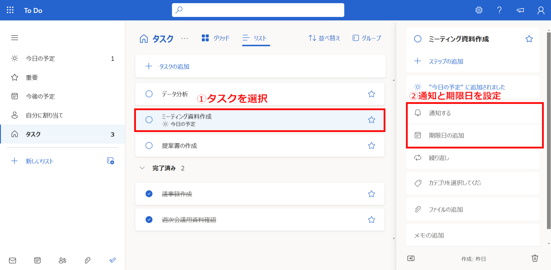The height and width of the screenshot is (270, 551).
Task: Open Mail from the bottom-left icon
Action: (x=12, y=260)
